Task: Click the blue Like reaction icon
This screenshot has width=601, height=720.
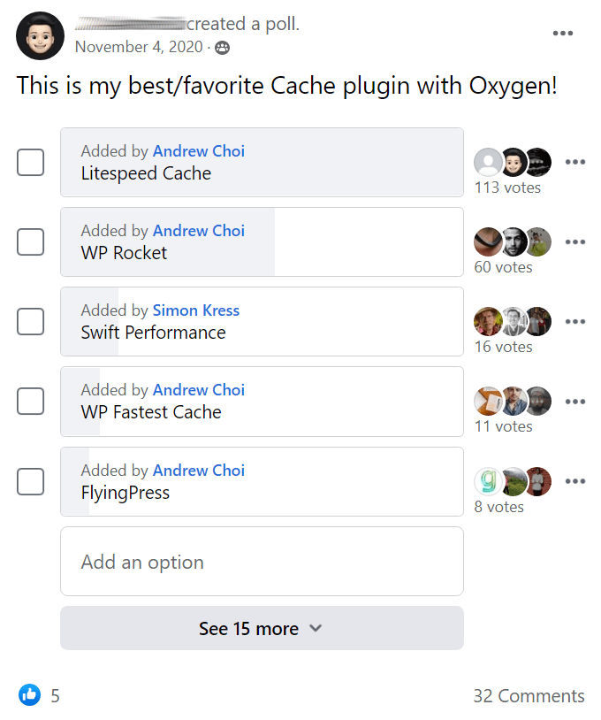Action: click(29, 694)
